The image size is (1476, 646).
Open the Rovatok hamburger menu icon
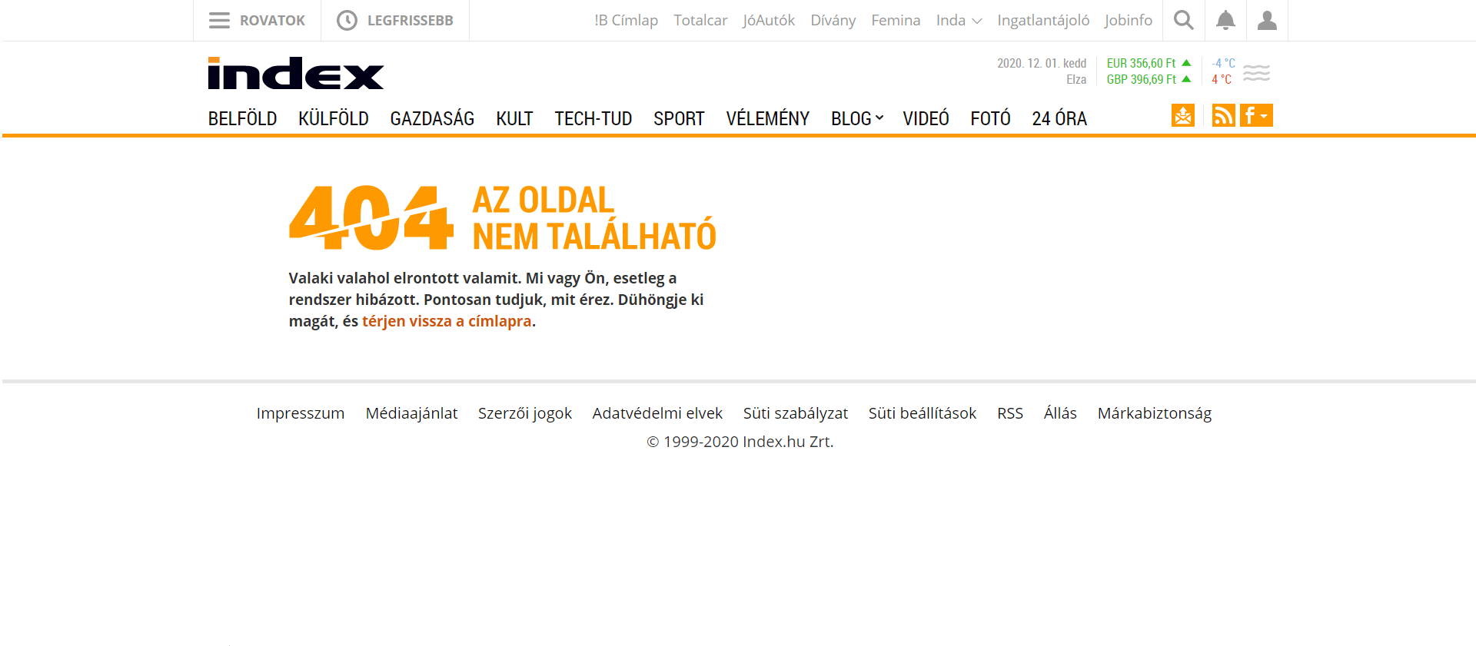pos(219,21)
